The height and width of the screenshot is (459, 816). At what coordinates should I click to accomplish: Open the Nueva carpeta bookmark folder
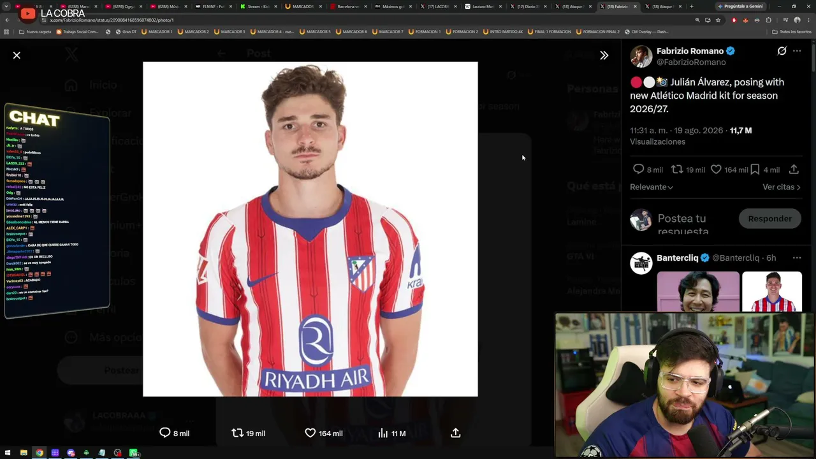[35, 32]
